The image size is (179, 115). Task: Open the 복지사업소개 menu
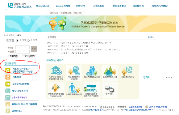(43, 6)
